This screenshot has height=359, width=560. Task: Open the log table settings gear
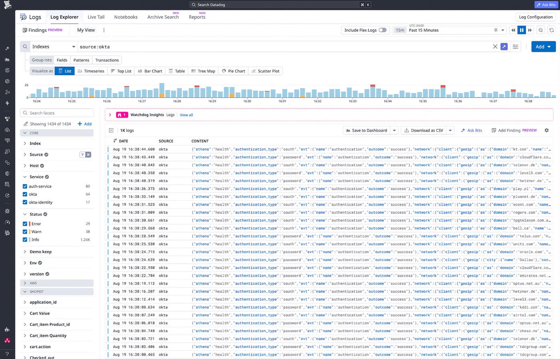pyautogui.click(x=547, y=130)
